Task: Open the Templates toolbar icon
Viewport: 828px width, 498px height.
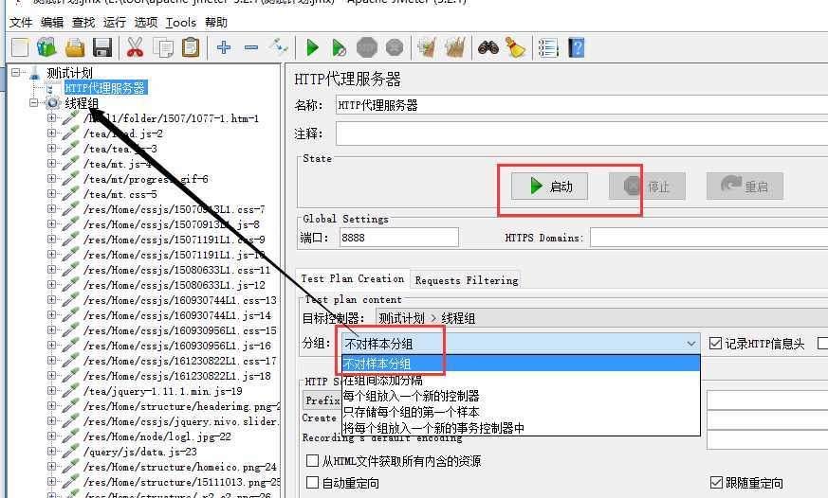Action: tap(46, 48)
